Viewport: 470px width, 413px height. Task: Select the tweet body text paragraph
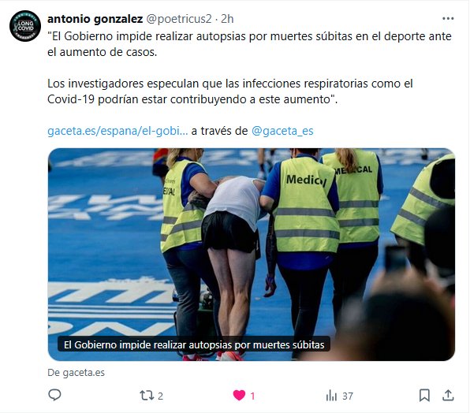[249, 68]
